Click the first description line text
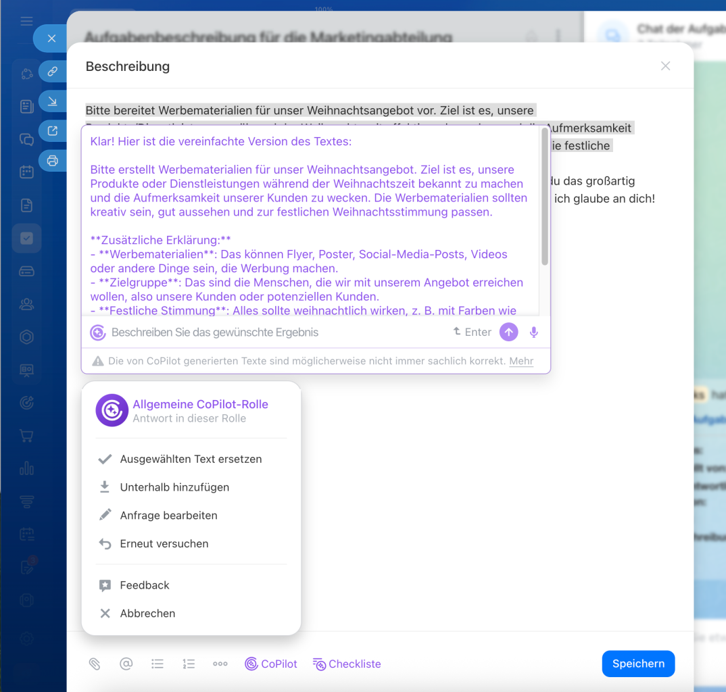 [x=310, y=111]
